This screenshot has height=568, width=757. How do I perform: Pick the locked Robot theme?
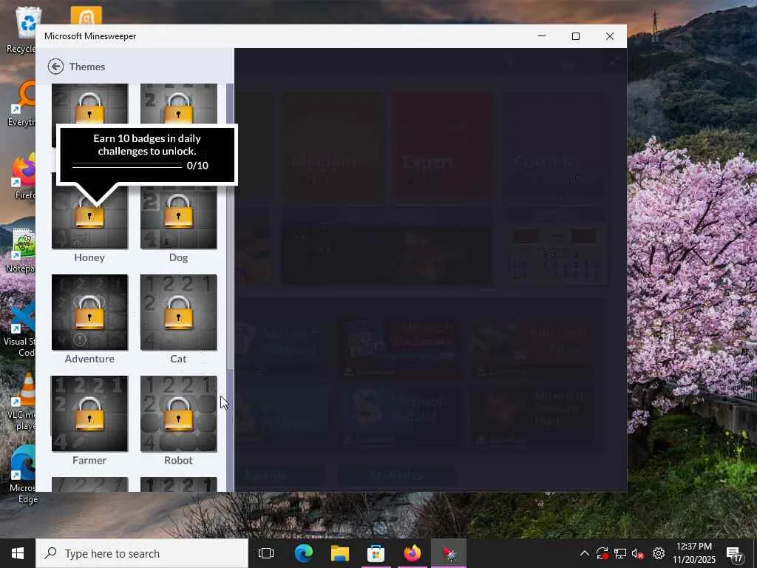pos(179,413)
